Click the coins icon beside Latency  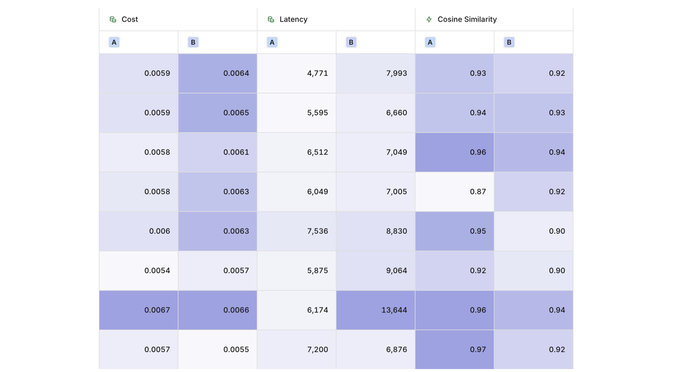(x=271, y=20)
